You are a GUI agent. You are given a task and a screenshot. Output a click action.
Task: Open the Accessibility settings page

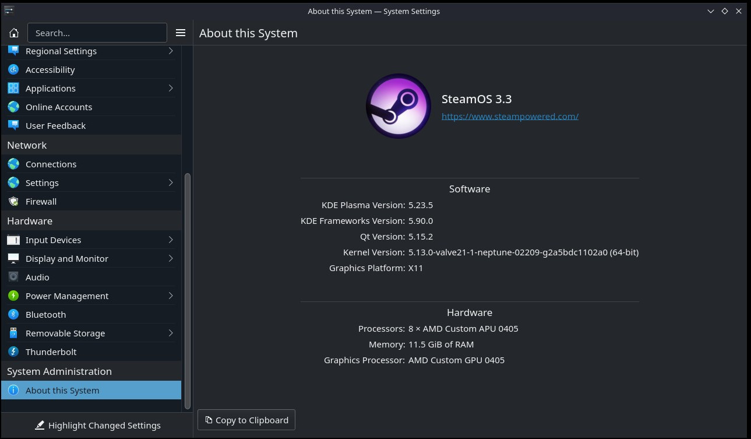tap(91, 69)
